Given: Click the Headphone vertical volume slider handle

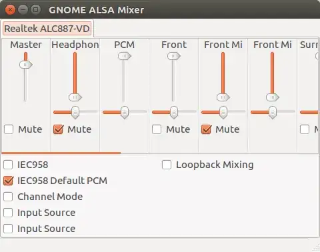Looking at the screenshot, I should [75, 97].
